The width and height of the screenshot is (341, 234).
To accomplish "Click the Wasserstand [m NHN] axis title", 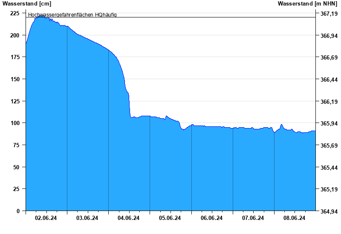I will point(307,3).
